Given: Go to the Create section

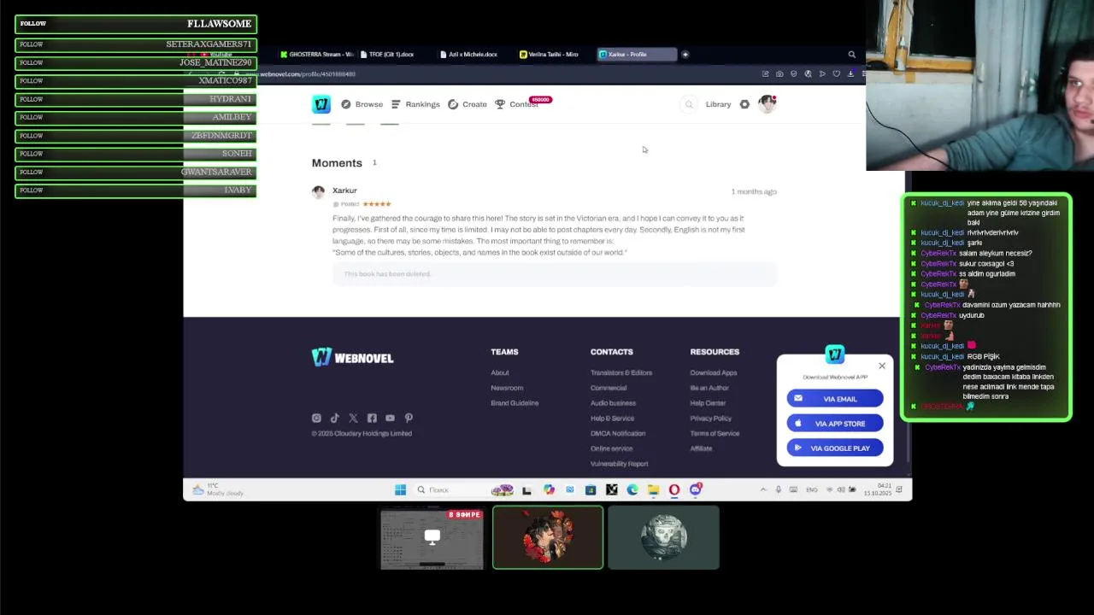Looking at the screenshot, I should 468,104.
